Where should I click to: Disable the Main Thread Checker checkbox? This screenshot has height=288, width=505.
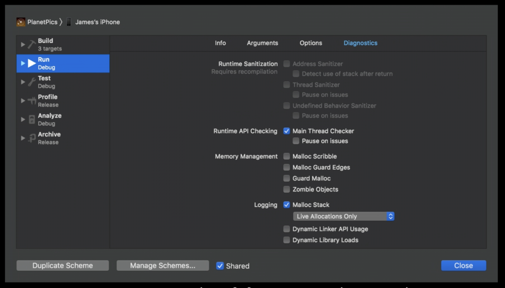pos(287,131)
